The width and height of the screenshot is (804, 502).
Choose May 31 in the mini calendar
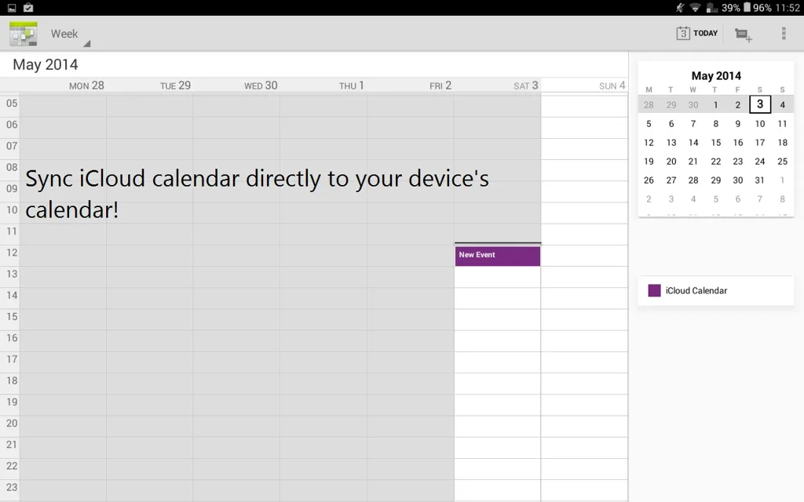(760, 180)
